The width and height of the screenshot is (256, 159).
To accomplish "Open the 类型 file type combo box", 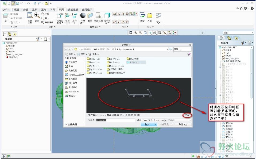I will pyautogui.click(x=154, y=120).
